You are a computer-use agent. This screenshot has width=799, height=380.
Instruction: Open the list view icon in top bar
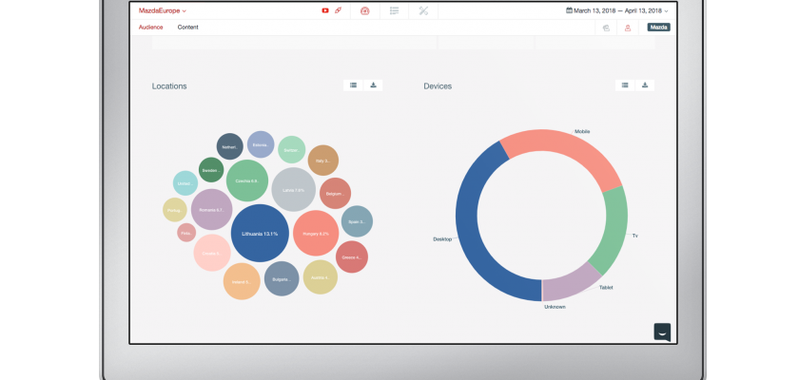pyautogui.click(x=394, y=10)
